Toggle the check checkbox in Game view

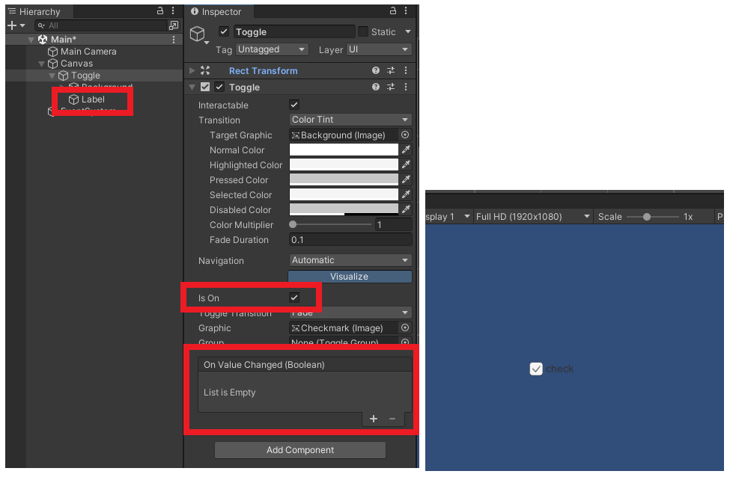click(536, 369)
